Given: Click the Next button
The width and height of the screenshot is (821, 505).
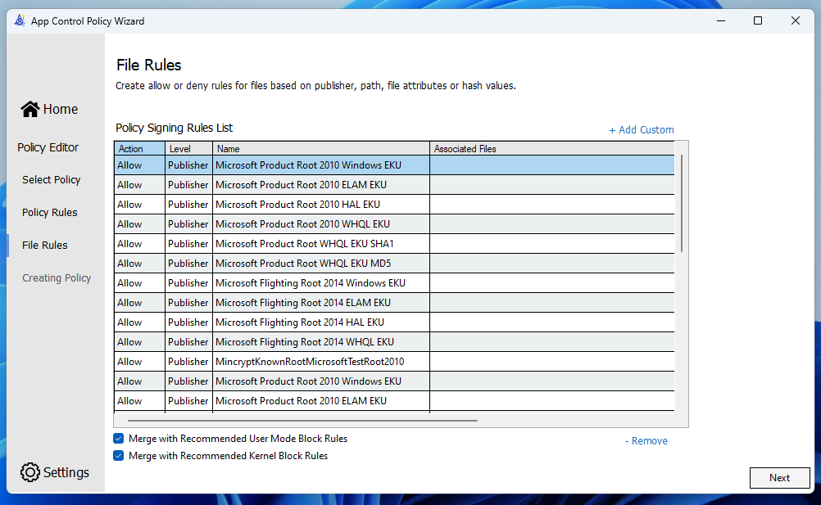Looking at the screenshot, I should point(779,478).
